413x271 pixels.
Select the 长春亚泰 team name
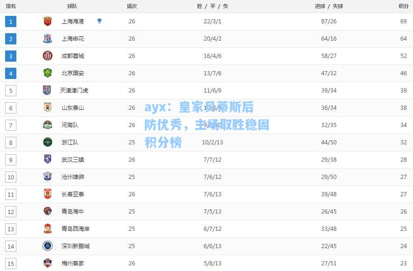(x=73, y=194)
